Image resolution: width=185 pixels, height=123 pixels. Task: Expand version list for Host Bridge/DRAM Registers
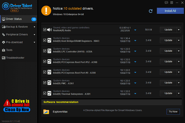[x=135, y=41]
